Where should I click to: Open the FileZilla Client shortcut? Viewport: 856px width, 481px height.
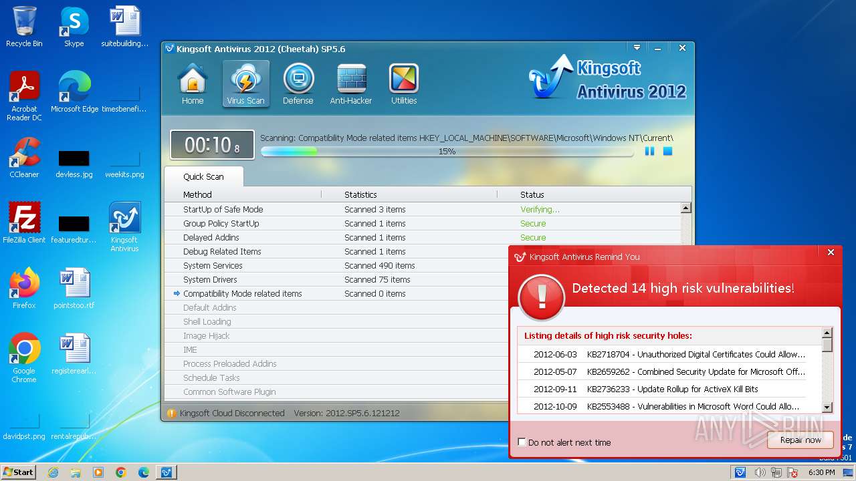[x=24, y=223]
